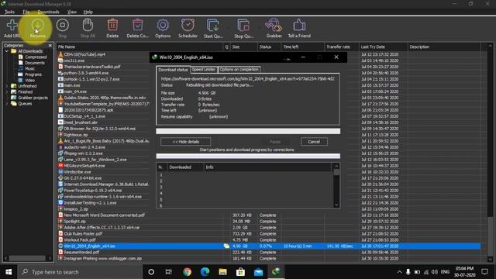The height and width of the screenshot is (279, 496).
Task: Sort list by Last Try Date column header
Action: tap(383, 46)
